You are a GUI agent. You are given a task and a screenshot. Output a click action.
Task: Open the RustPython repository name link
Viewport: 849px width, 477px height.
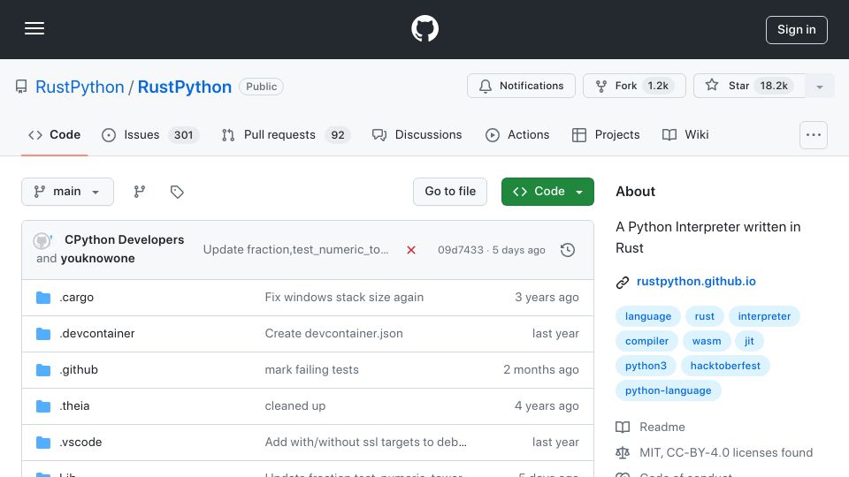[x=185, y=87]
